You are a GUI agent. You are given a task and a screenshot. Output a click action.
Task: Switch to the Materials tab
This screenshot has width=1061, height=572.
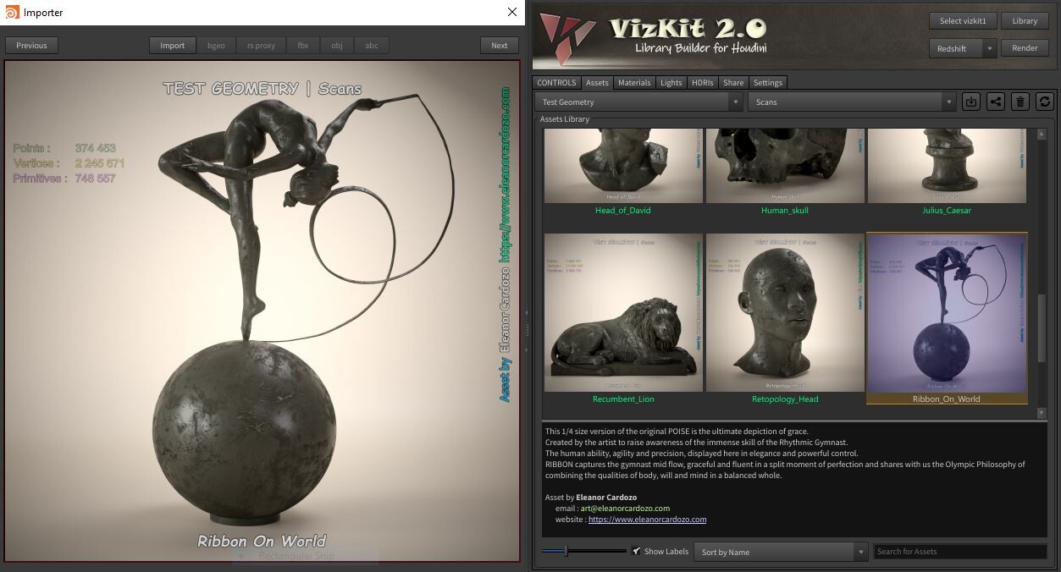[x=634, y=82]
